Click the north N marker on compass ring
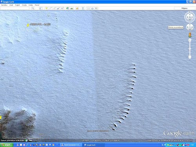Viewport: 196px width, 147px height. coord(190,12)
